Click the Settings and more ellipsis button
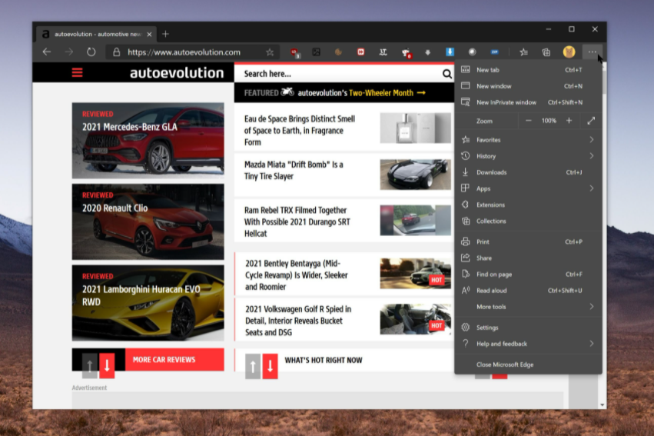The height and width of the screenshot is (436, 654). (592, 52)
